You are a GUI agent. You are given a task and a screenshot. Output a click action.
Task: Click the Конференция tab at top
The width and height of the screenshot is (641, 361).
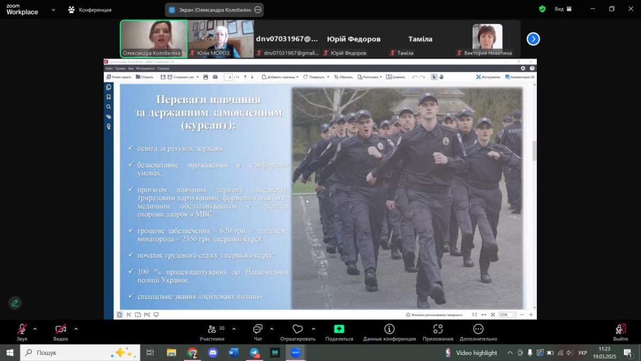click(90, 10)
